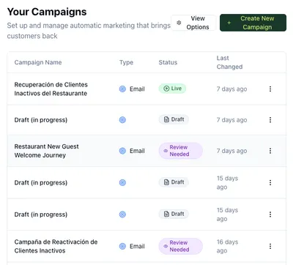Open campaign Recuperación de Clientes Inactivos del Restaurante
This screenshot has height=265, width=293.
[51, 89]
